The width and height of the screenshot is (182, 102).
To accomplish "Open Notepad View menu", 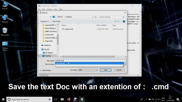I will (55, 9).
